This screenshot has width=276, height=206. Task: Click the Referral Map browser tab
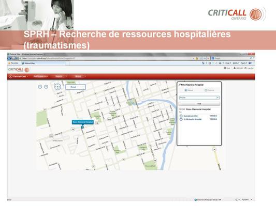coord(28,63)
